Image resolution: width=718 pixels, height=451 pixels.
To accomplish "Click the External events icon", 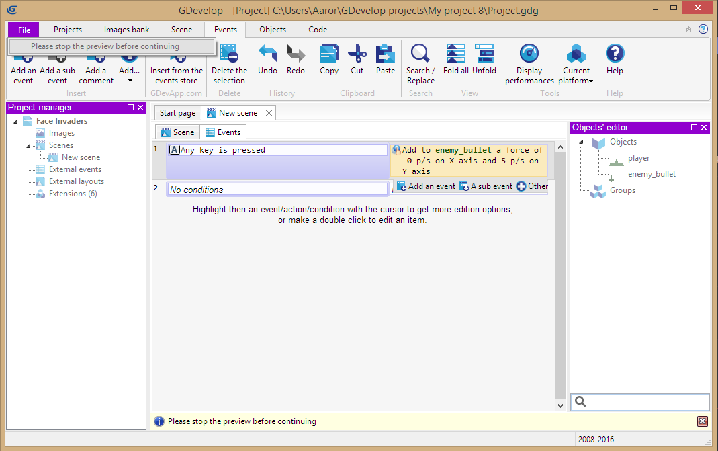I will tap(40, 169).
